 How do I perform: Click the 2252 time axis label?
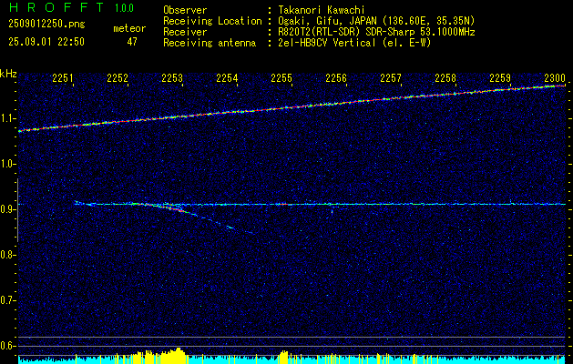pyautogui.click(x=118, y=77)
